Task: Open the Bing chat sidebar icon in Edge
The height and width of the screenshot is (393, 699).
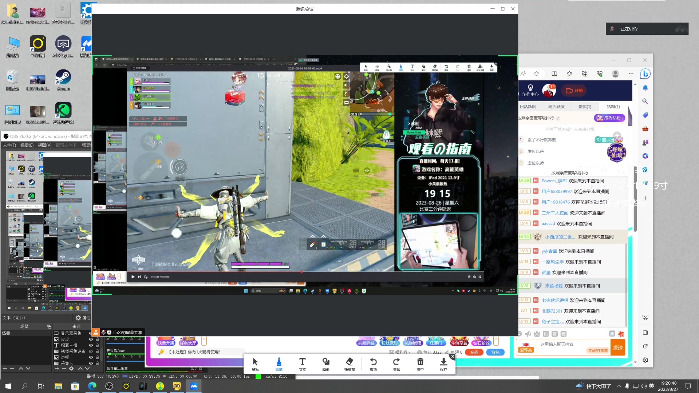Action: click(x=645, y=74)
